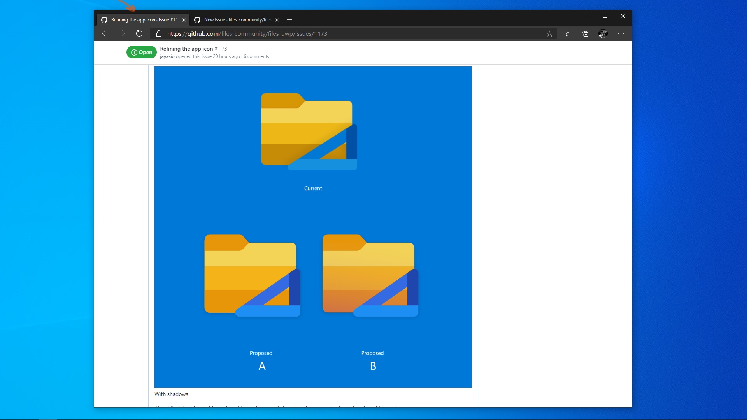Refresh the page with the reload icon
The height and width of the screenshot is (420, 747).
[x=139, y=33]
